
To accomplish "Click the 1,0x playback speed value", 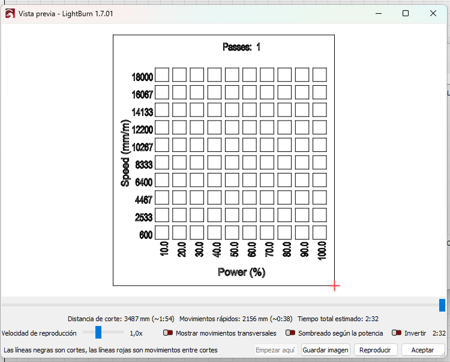I will click(x=136, y=333).
